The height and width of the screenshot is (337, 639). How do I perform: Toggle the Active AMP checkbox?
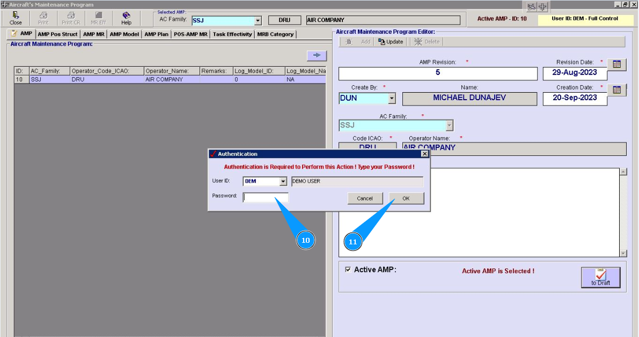coord(348,269)
